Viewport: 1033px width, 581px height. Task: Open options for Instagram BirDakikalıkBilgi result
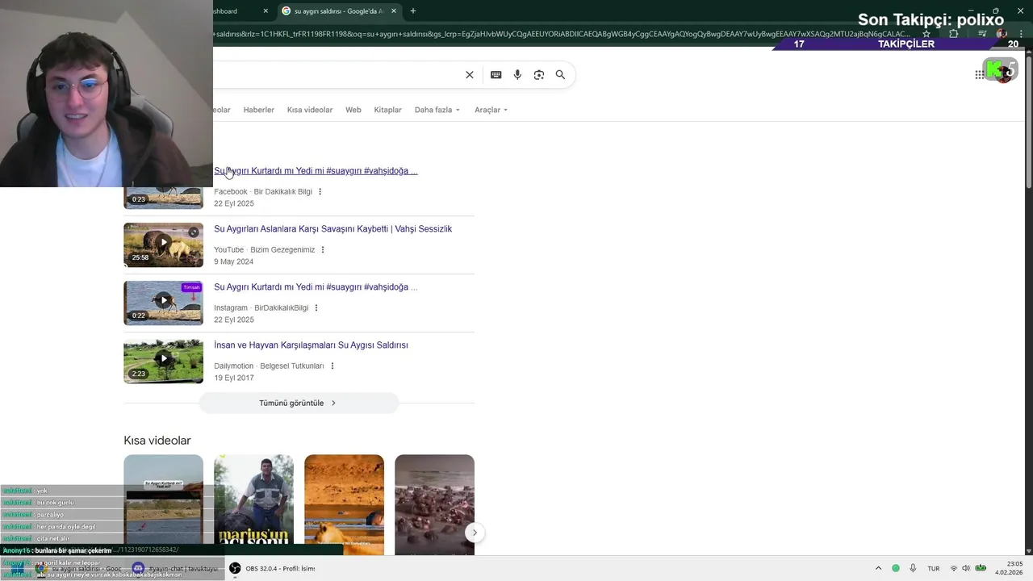tap(316, 308)
